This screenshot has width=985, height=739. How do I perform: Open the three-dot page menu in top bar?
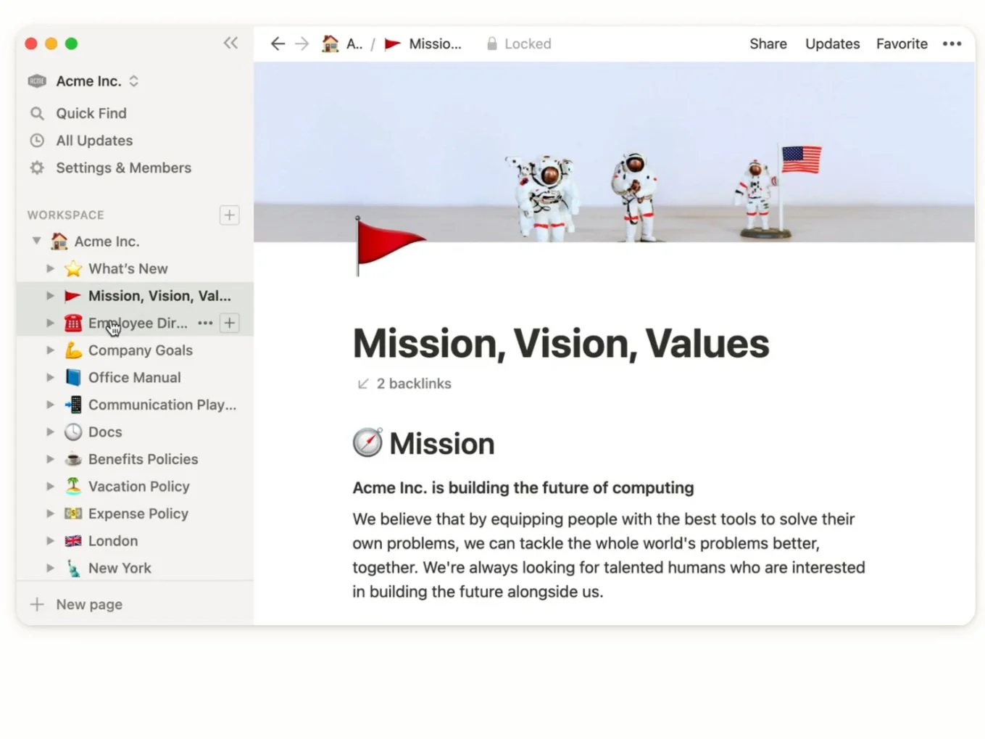pyautogui.click(x=952, y=44)
